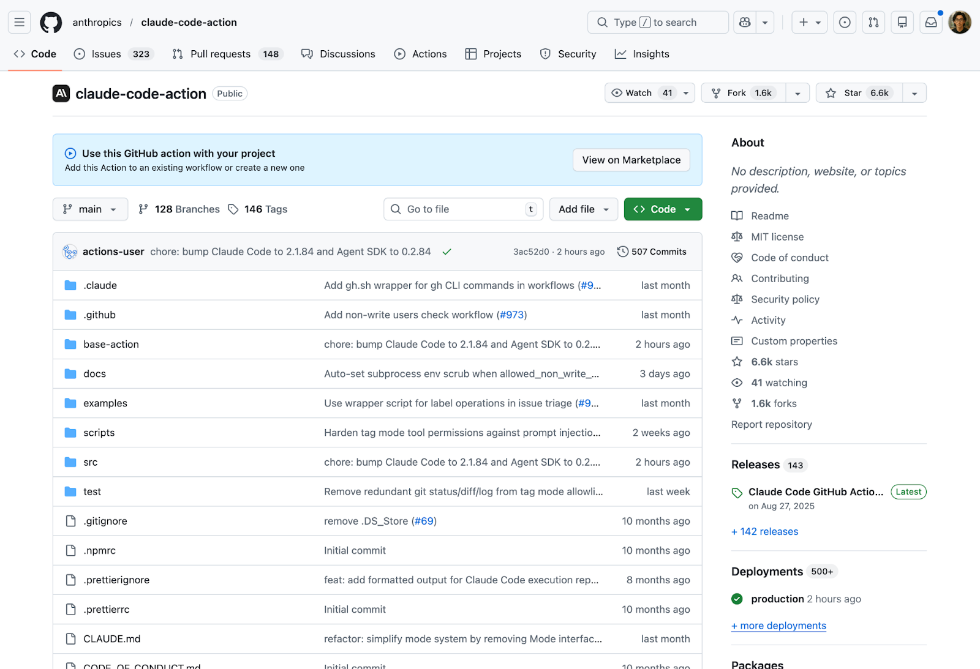Open the + 142 releases link
The image size is (980, 669).
(x=764, y=531)
